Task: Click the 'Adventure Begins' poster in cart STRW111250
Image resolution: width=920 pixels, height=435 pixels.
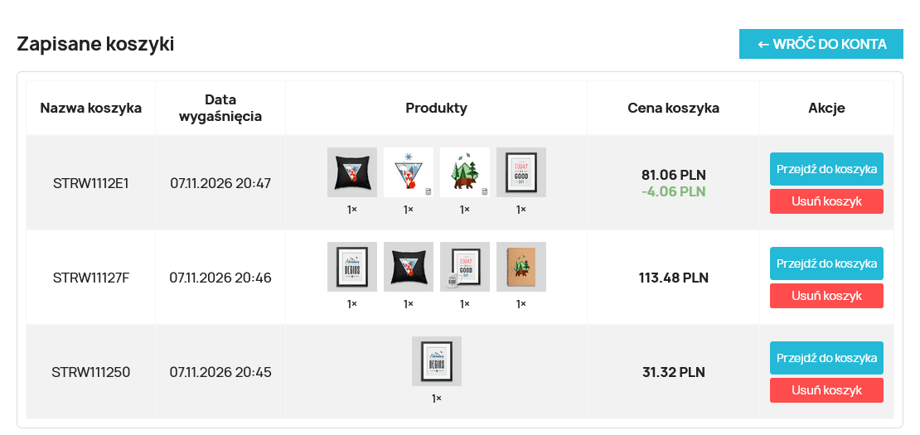Action: click(x=437, y=361)
